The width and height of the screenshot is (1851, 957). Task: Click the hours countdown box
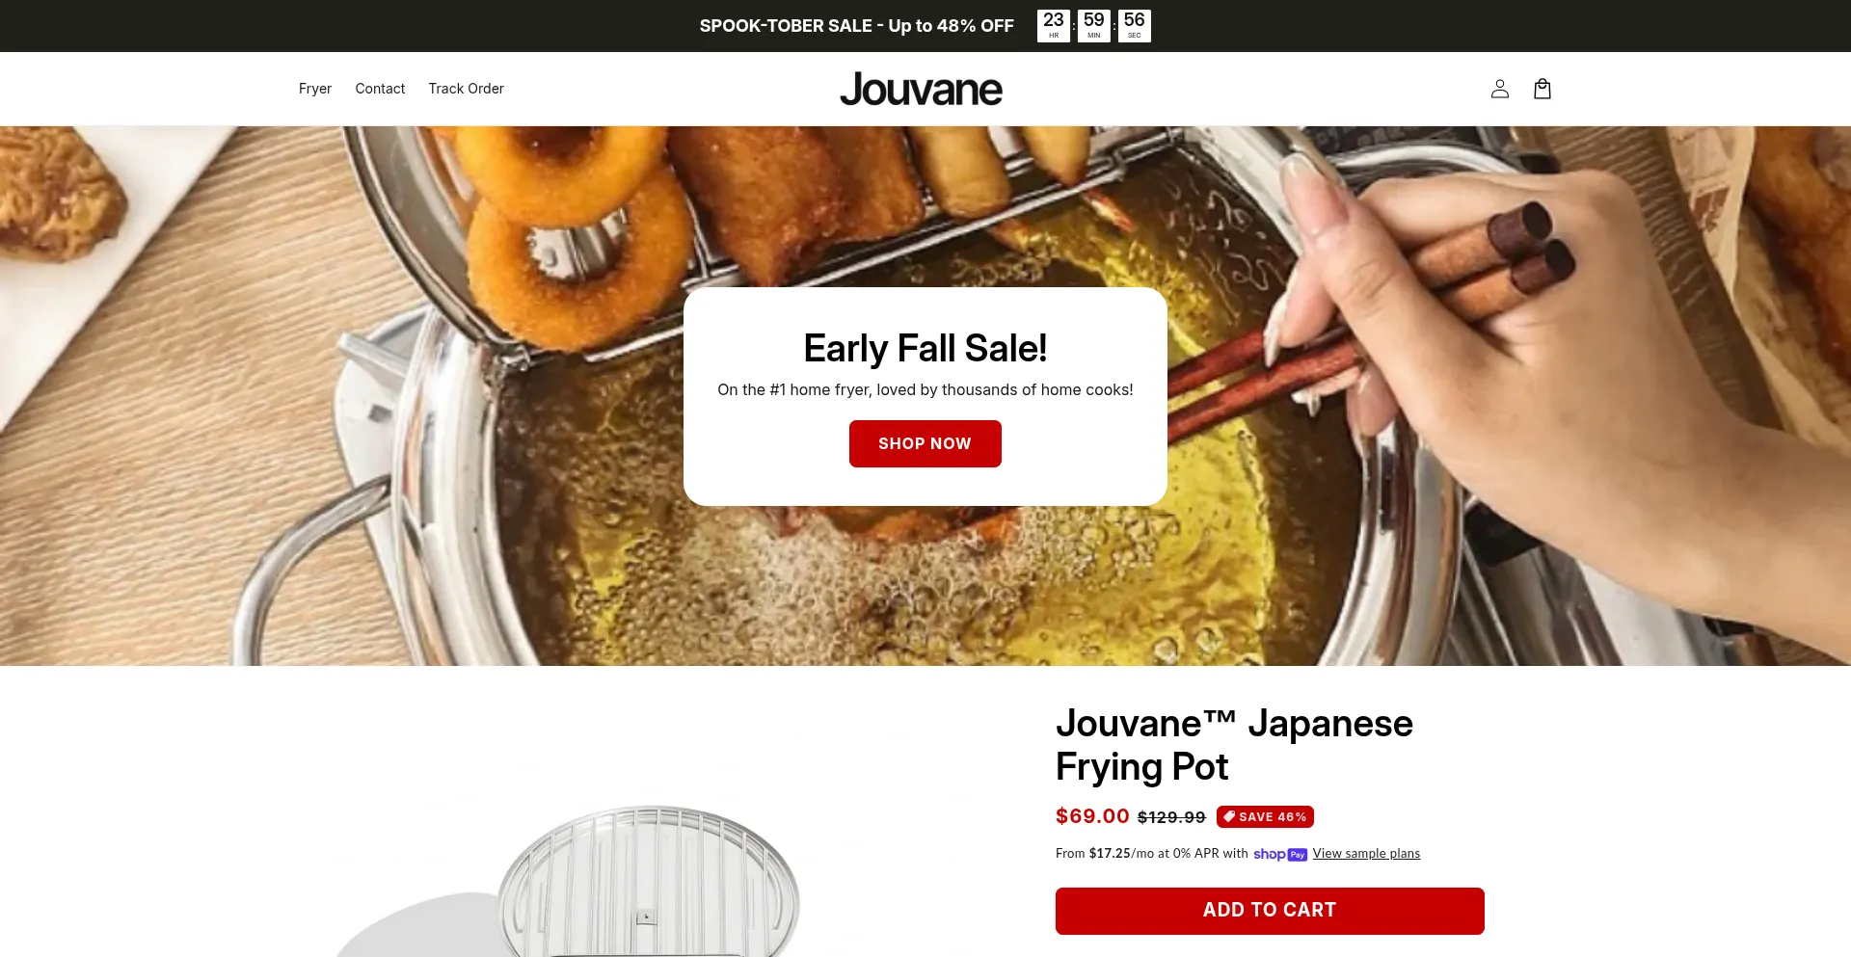pos(1054,26)
